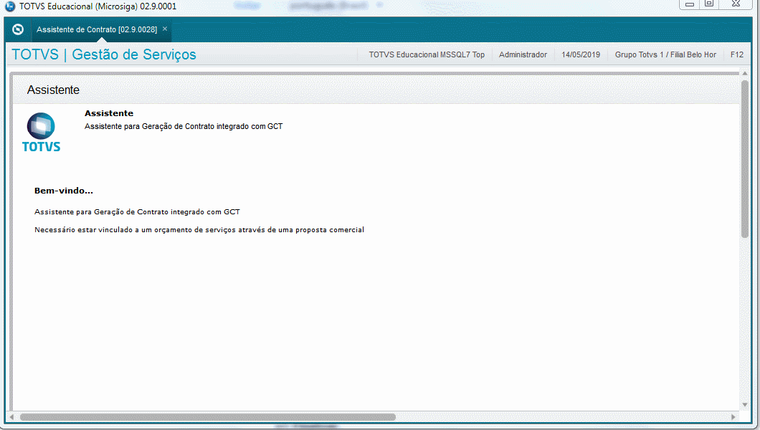Close the TOTVS Educacional window
The width and height of the screenshot is (760, 430).
736,4
